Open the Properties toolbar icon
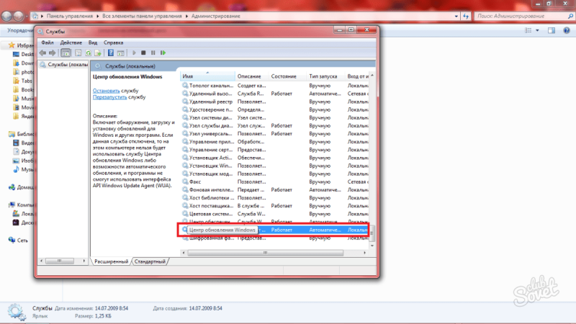The width and height of the screenshot is (576, 324). [x=78, y=53]
